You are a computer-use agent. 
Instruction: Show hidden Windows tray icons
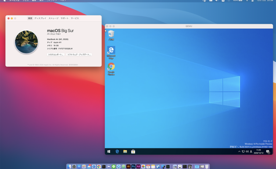tap(239, 152)
